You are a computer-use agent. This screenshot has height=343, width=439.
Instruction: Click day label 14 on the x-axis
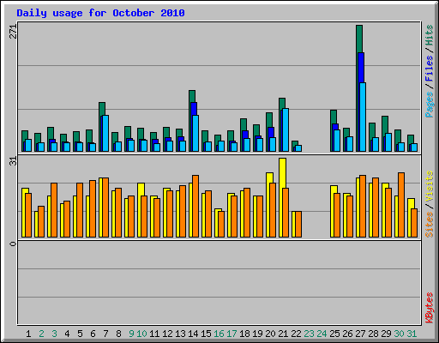point(193,334)
